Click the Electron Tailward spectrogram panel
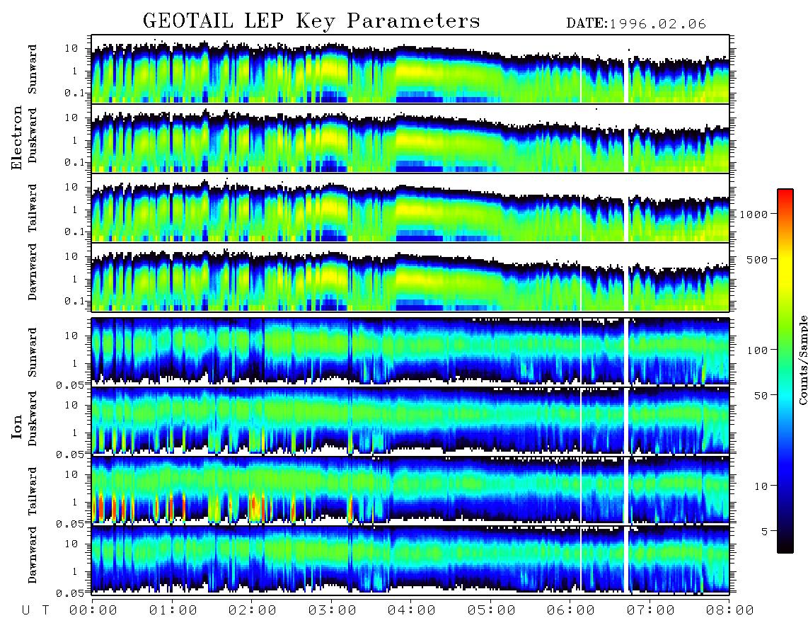 tap(410, 208)
